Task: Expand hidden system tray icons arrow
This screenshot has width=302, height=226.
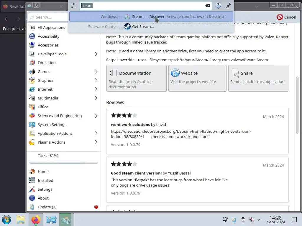Action: pyautogui.click(x=260, y=220)
